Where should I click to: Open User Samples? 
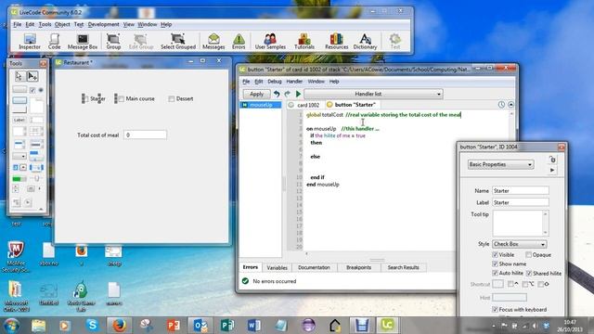tap(270, 41)
